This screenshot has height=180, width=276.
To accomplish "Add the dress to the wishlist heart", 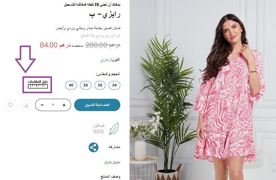I will pyautogui.click(x=10, y=105).
